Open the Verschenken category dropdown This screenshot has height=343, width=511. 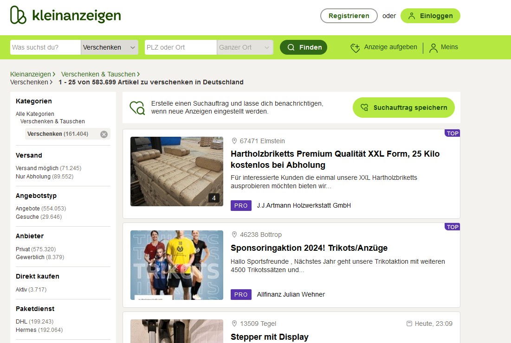coord(110,47)
